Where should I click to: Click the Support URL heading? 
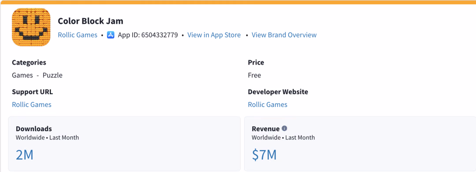click(x=33, y=92)
